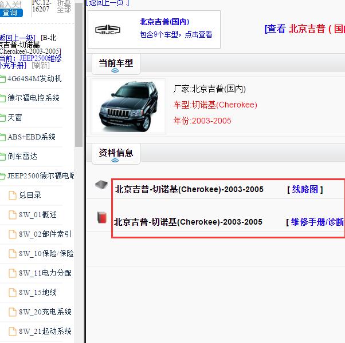This screenshot has width=345, height=343.
Task: Open the 8W_15地线 document entry
Action: 38,292
